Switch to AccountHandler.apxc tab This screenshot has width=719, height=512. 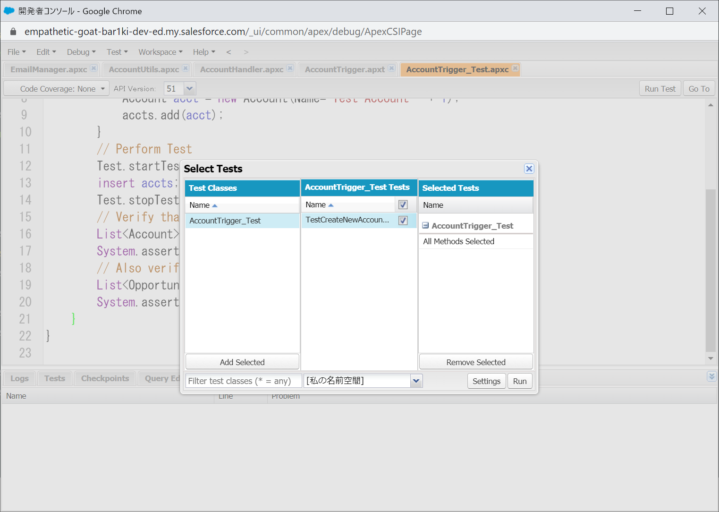[x=242, y=69]
